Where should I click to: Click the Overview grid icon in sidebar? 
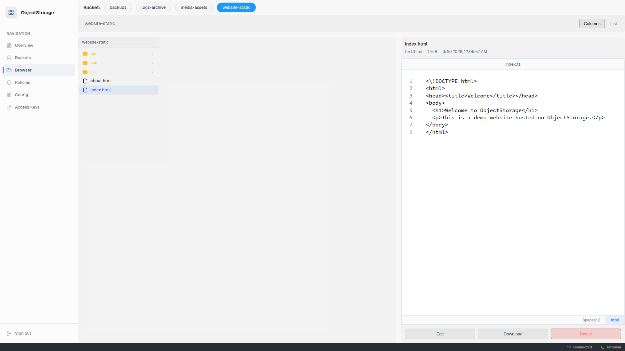tap(9, 45)
